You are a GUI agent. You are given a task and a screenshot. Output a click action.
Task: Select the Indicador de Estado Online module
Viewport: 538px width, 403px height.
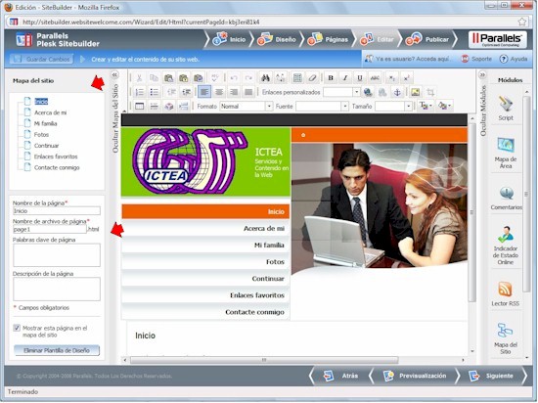(506, 246)
